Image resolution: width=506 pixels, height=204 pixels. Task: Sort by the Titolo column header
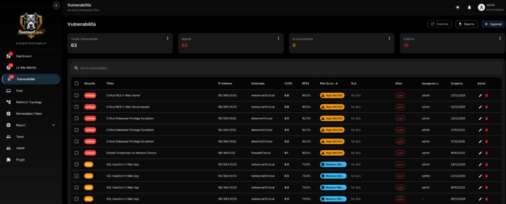tap(110, 83)
